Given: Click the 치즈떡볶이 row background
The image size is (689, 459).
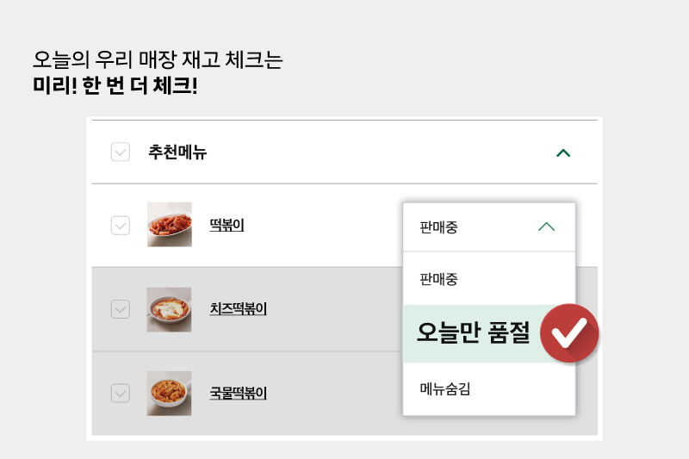Looking at the screenshot, I should [247, 309].
